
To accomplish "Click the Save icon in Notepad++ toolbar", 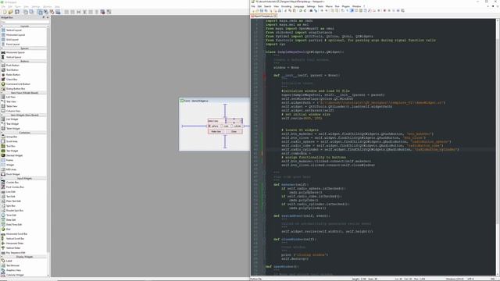I will point(262,10).
